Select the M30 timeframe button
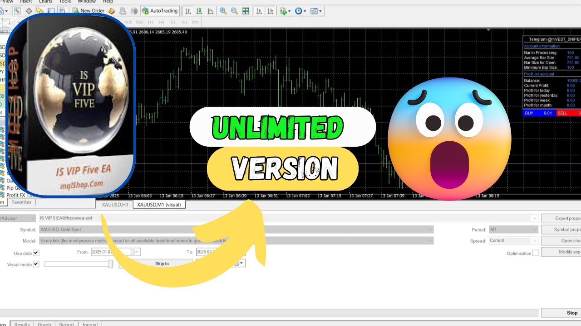 tap(139, 22)
